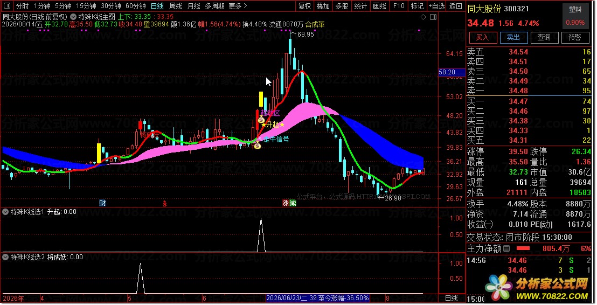Click the 涨停 39.50 value
This screenshot has height=305, width=597.
point(518,151)
